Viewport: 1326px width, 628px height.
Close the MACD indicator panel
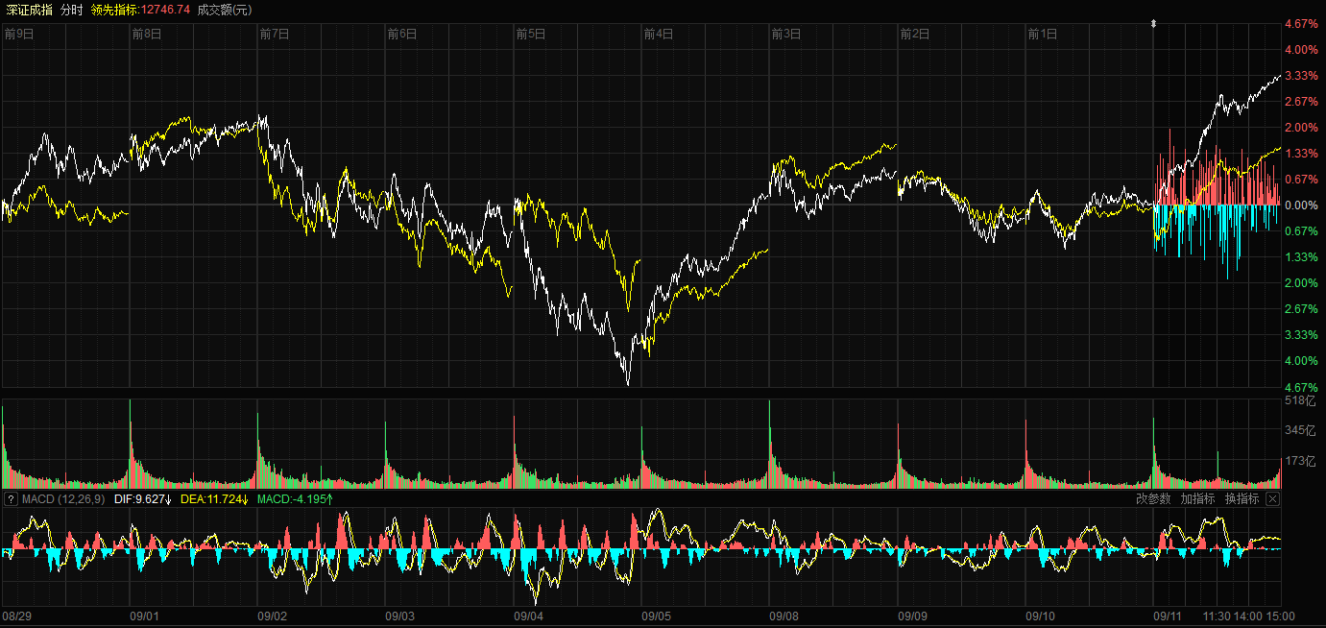(1273, 499)
